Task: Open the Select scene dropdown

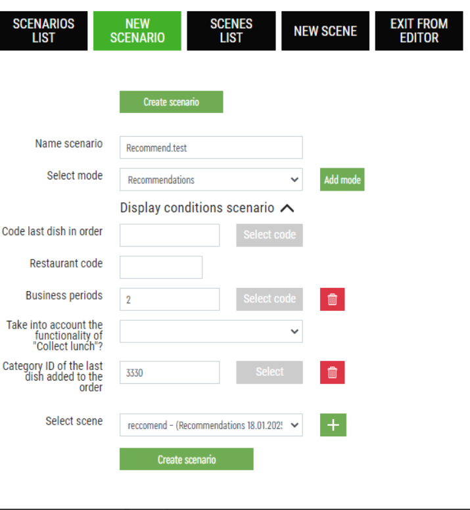Action: [x=211, y=425]
